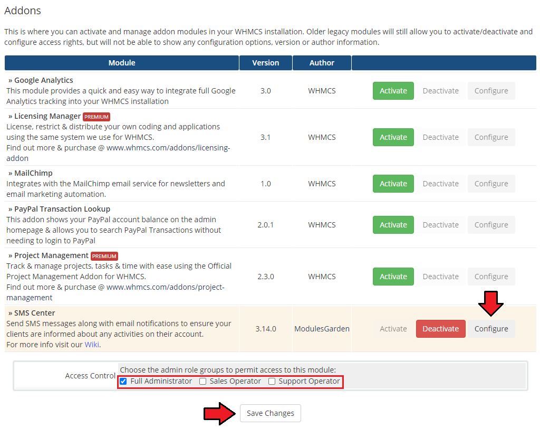Open the Wiki link in SMS Center
Image resolution: width=540 pixels, height=428 pixels.
click(92, 345)
